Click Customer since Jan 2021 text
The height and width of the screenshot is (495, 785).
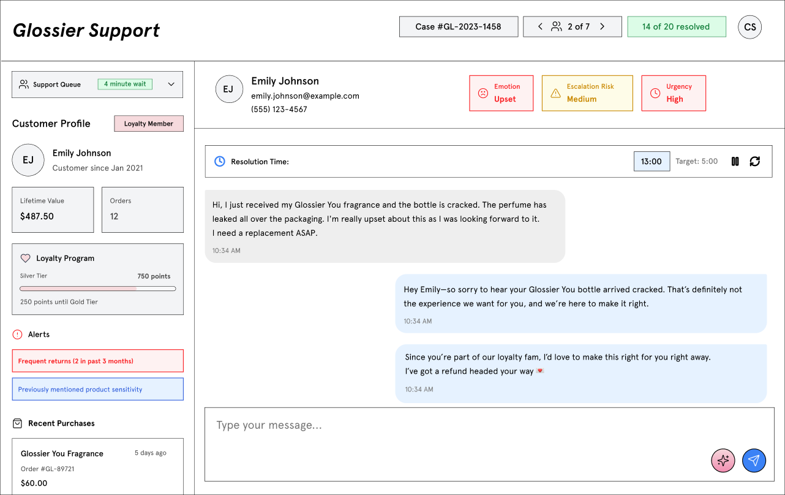click(98, 168)
